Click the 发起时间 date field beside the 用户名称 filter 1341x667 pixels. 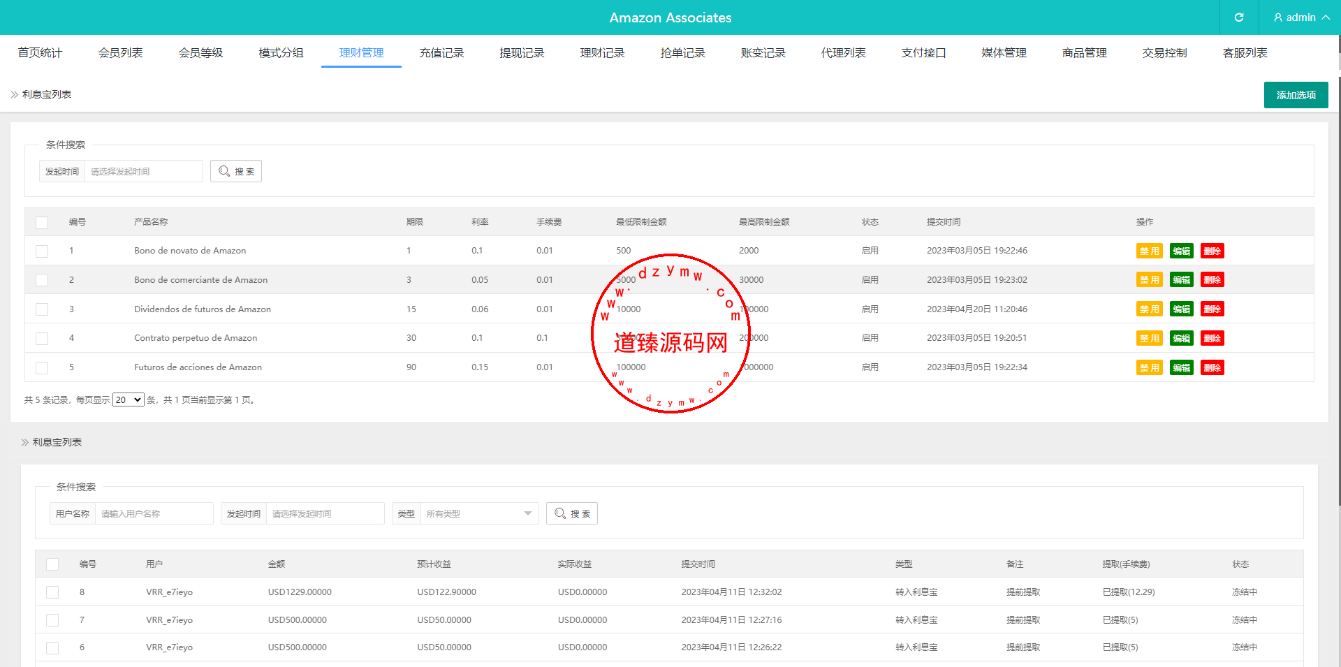[325, 513]
